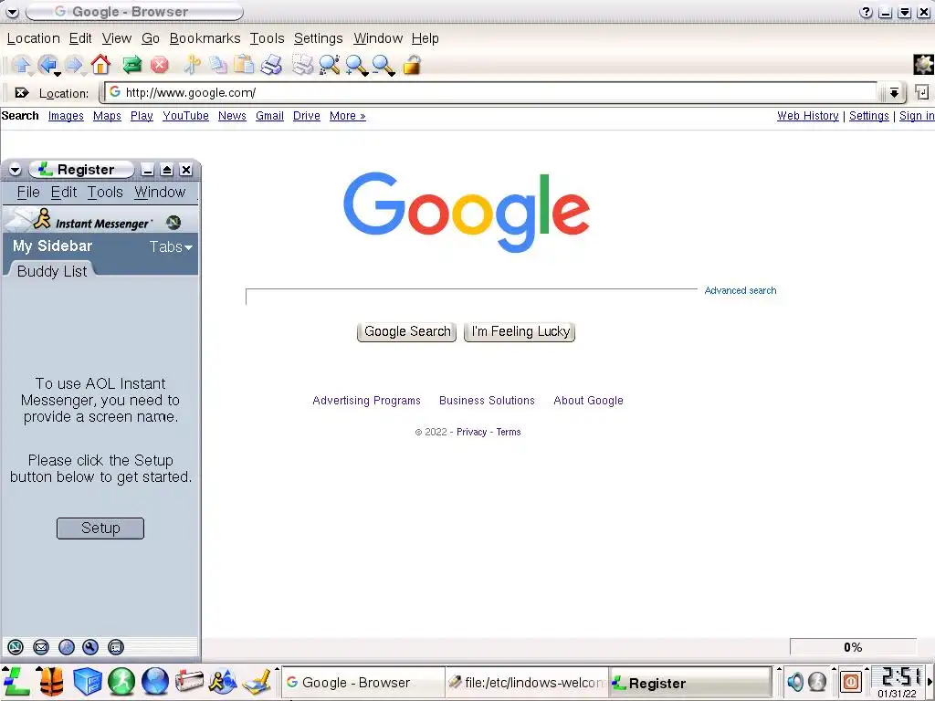
Task: Mute via the taskbar speaker volume icon
Action: pos(795,681)
